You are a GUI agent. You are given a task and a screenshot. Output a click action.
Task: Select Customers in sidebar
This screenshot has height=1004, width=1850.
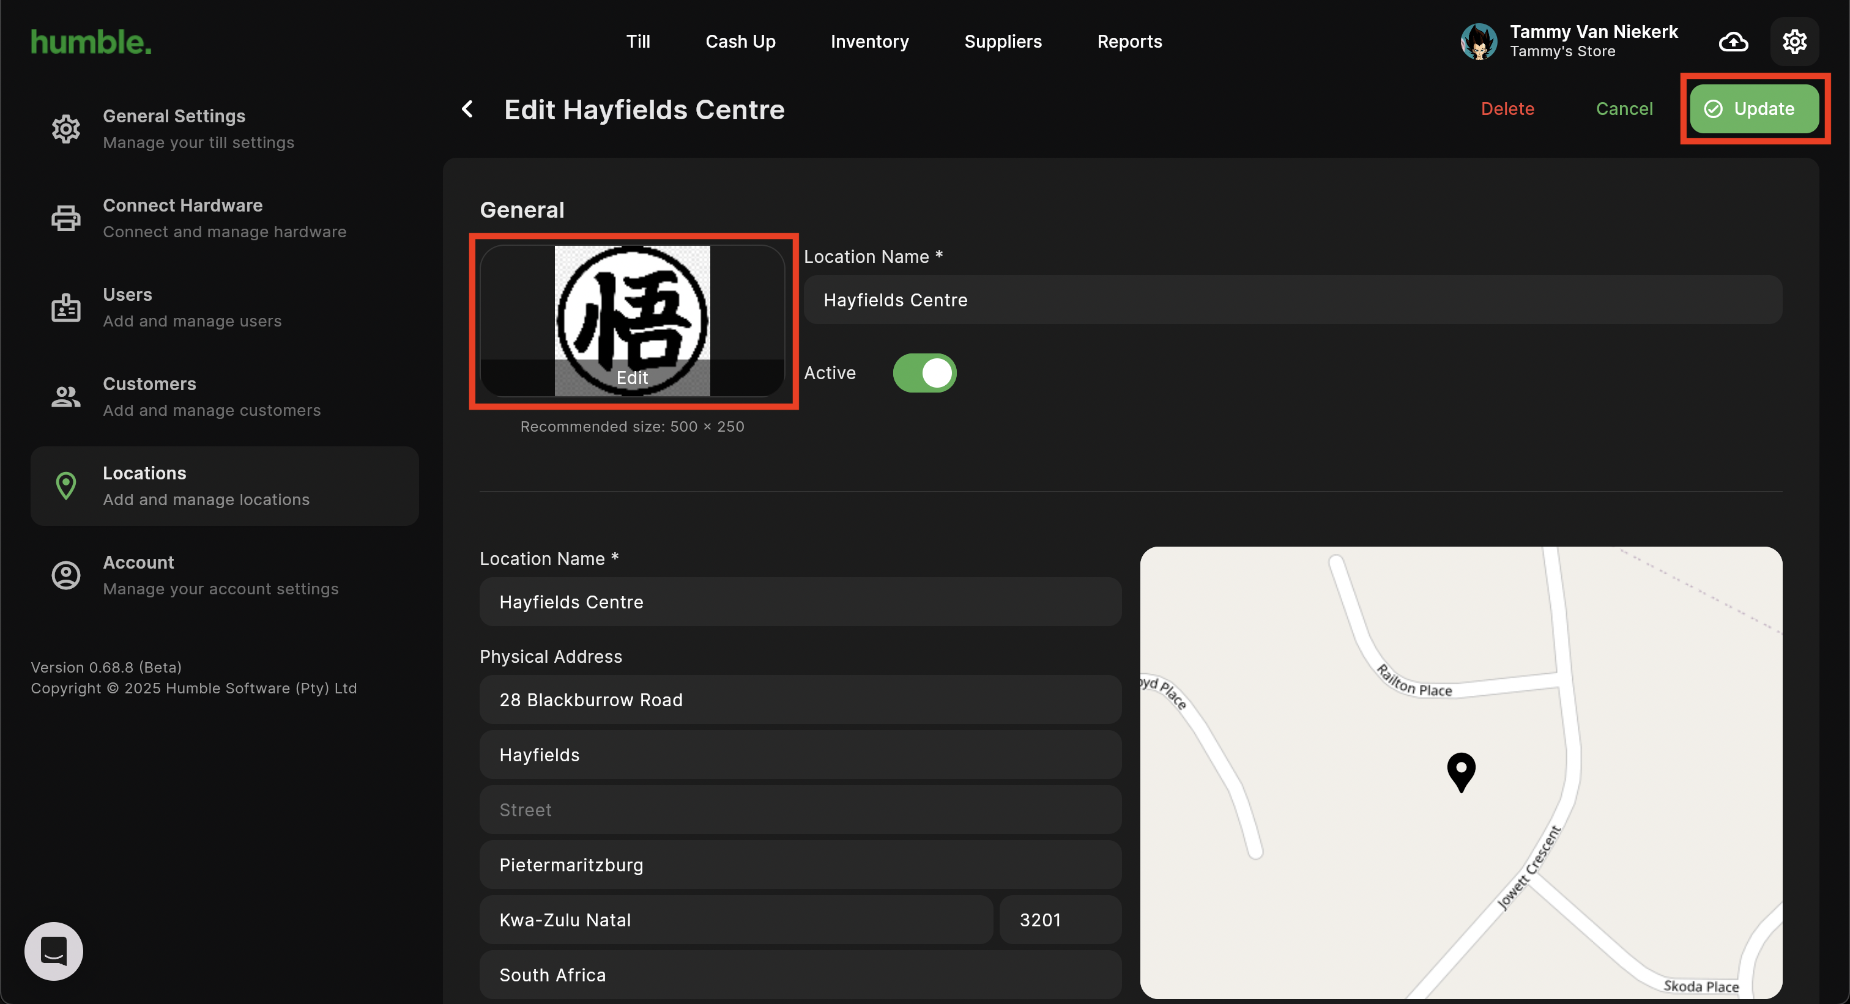click(224, 397)
